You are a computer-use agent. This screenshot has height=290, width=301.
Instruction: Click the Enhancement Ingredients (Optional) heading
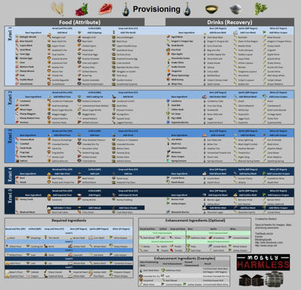pyautogui.click(x=195, y=221)
